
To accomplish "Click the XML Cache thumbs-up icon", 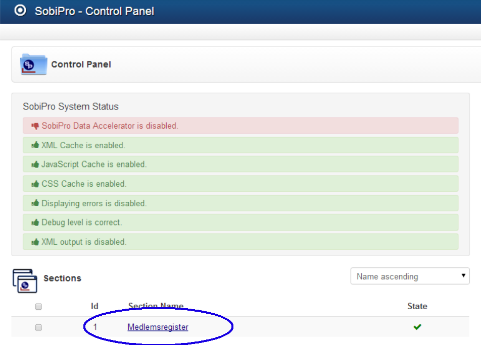I will [35, 145].
